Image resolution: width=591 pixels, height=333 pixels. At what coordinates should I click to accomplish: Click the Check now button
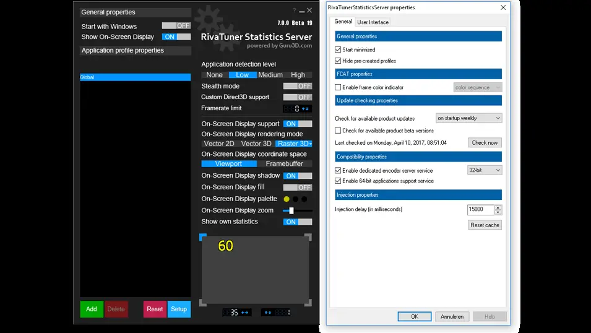[485, 142]
